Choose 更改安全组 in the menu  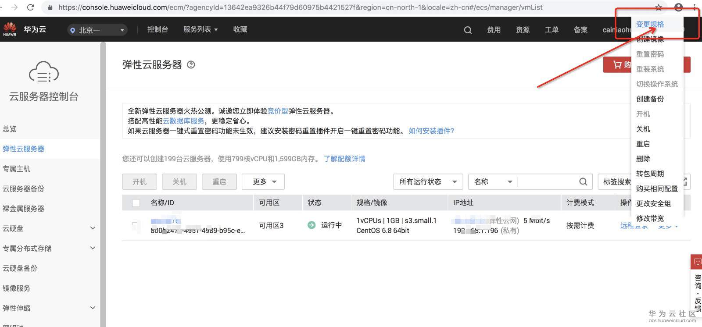(653, 203)
